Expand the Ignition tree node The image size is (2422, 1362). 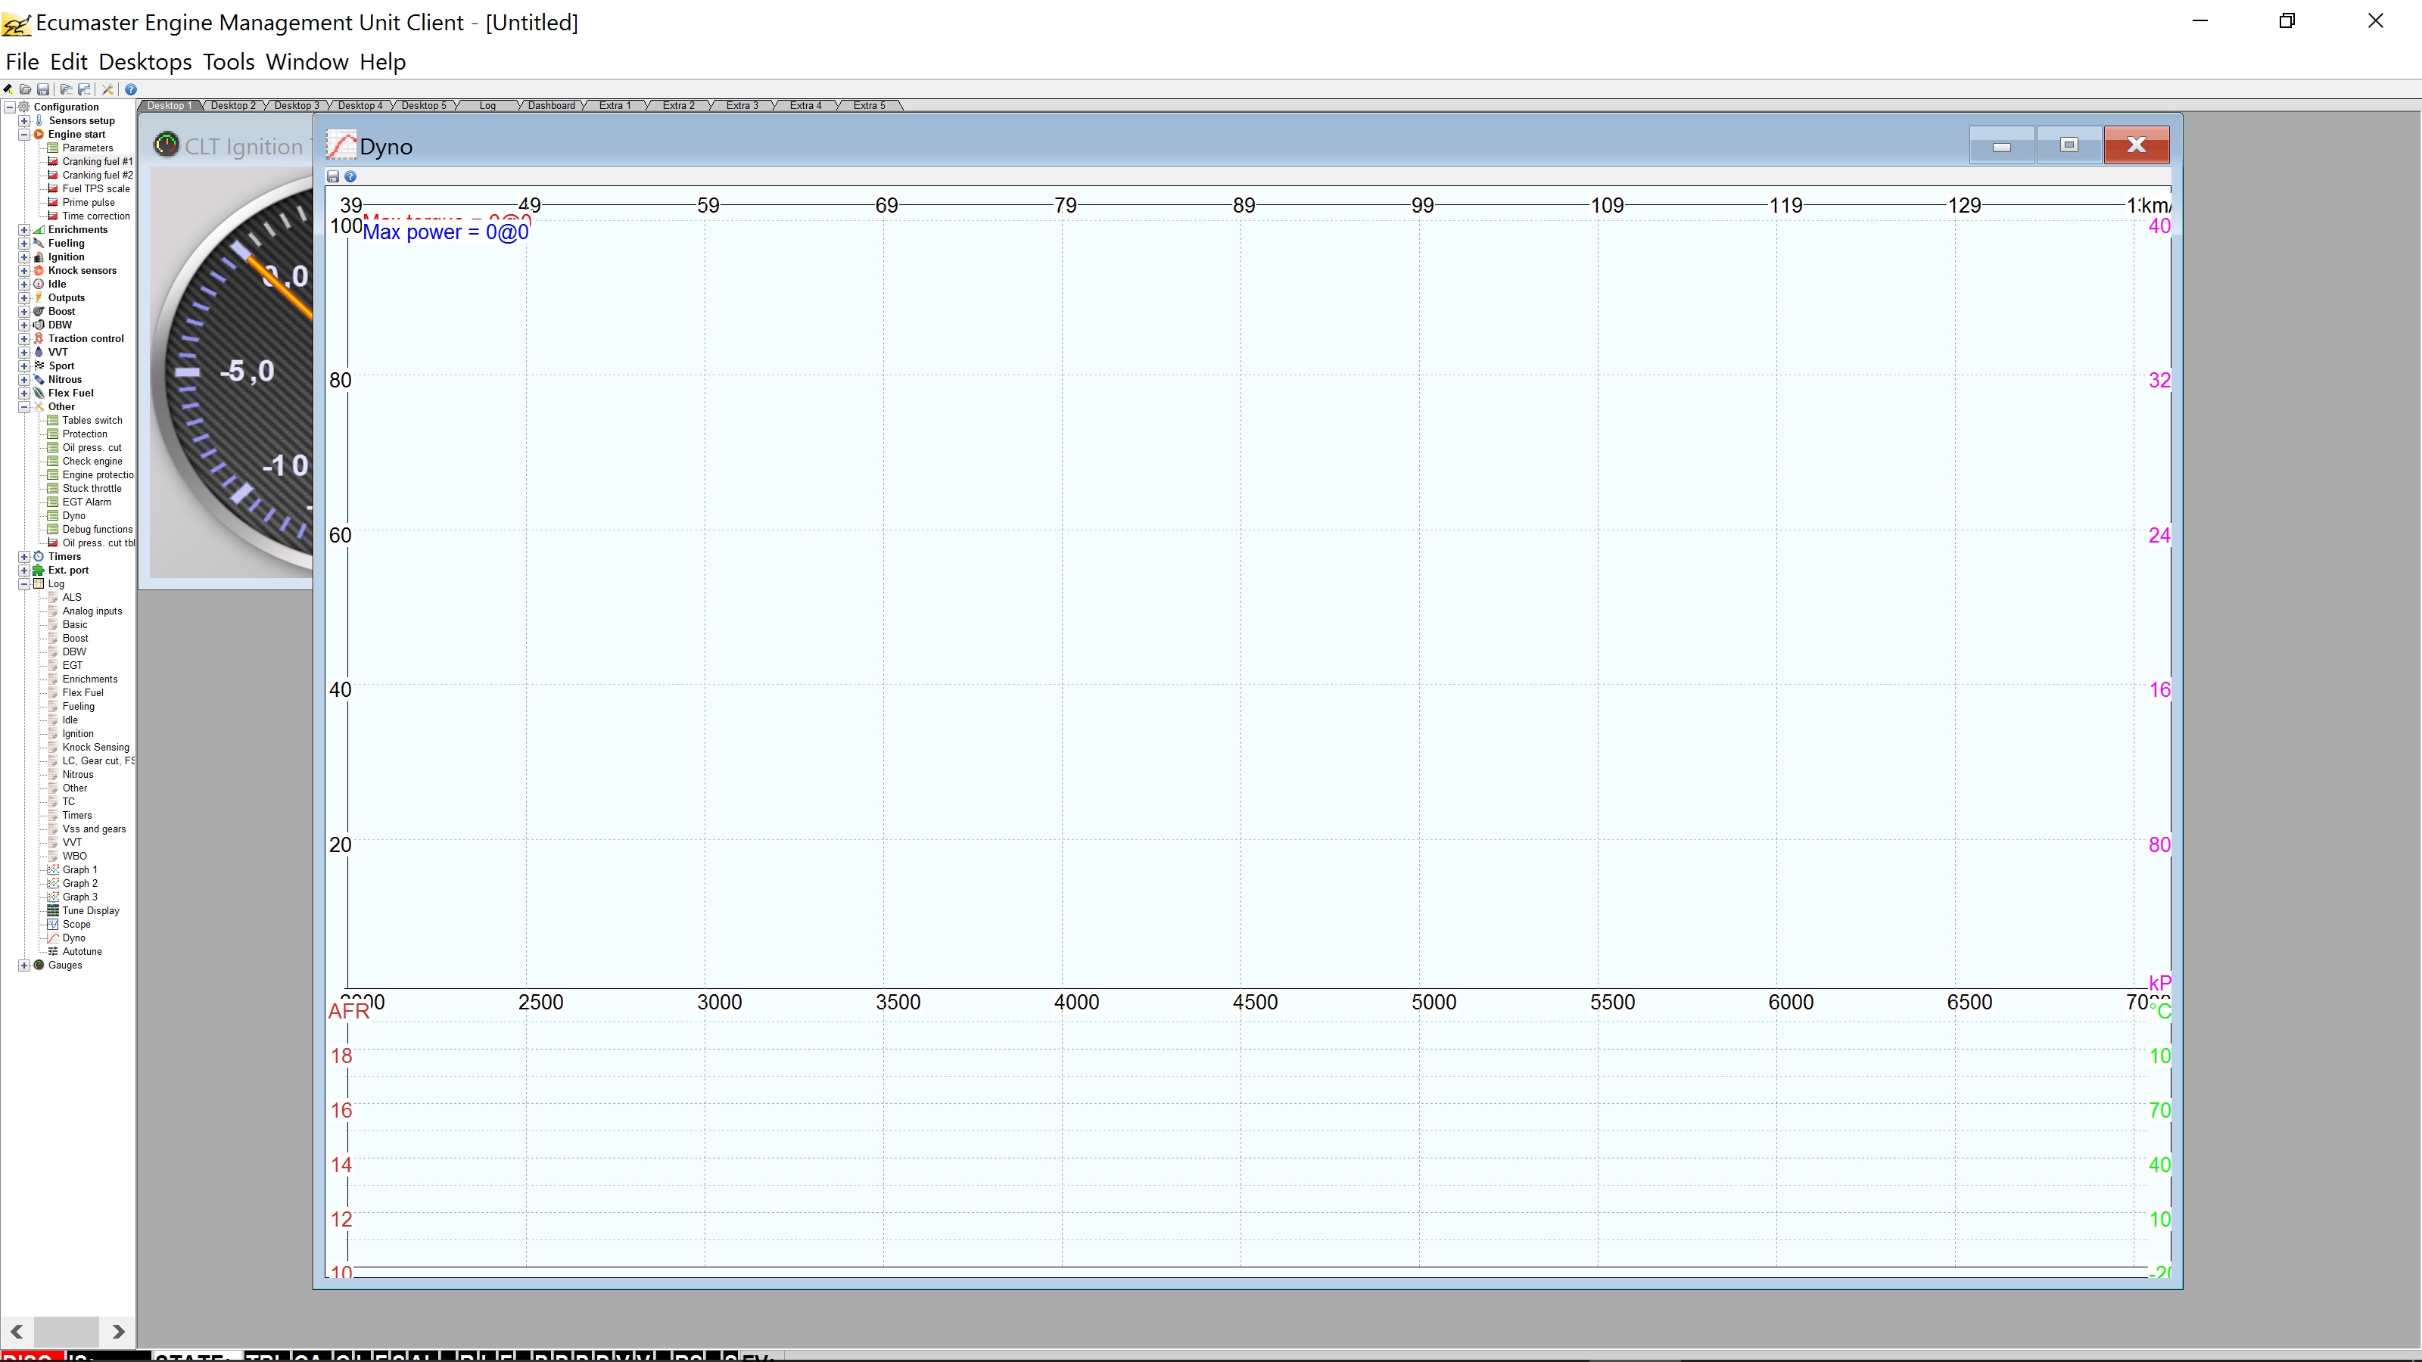tap(24, 257)
